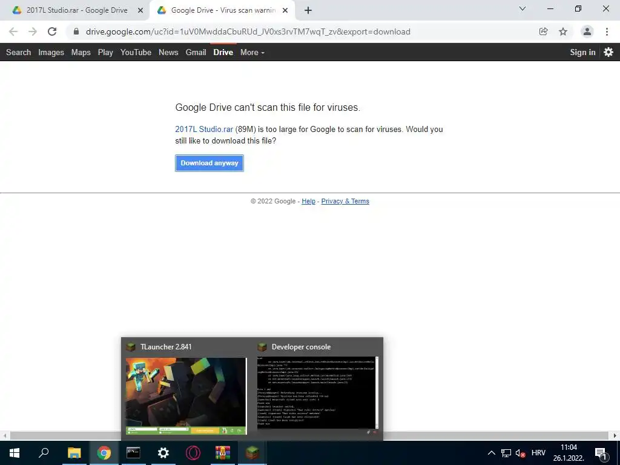Close the Virus scan warning tab
The height and width of the screenshot is (465, 620).
point(285,11)
